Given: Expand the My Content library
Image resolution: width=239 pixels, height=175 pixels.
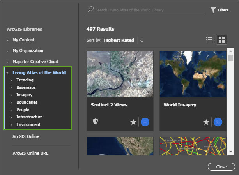Looking at the screenshot, I should click(x=7, y=40).
